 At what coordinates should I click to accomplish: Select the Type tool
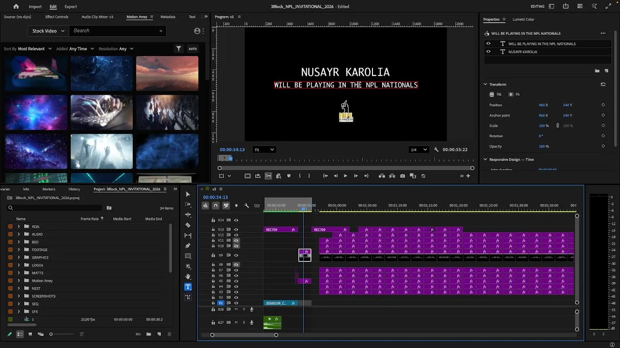[x=188, y=287]
